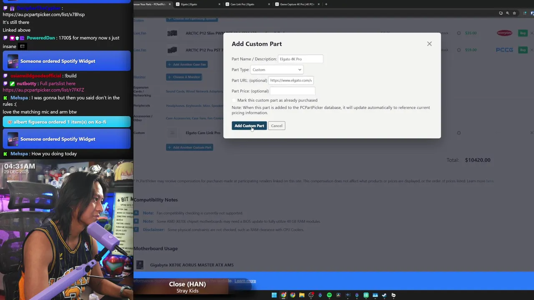Click Add Another Case Fan button
The image size is (534, 300).
coord(187,64)
